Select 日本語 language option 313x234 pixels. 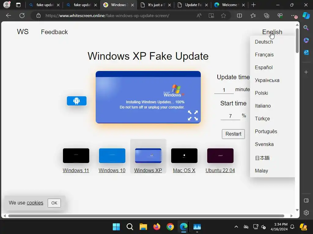tap(262, 158)
